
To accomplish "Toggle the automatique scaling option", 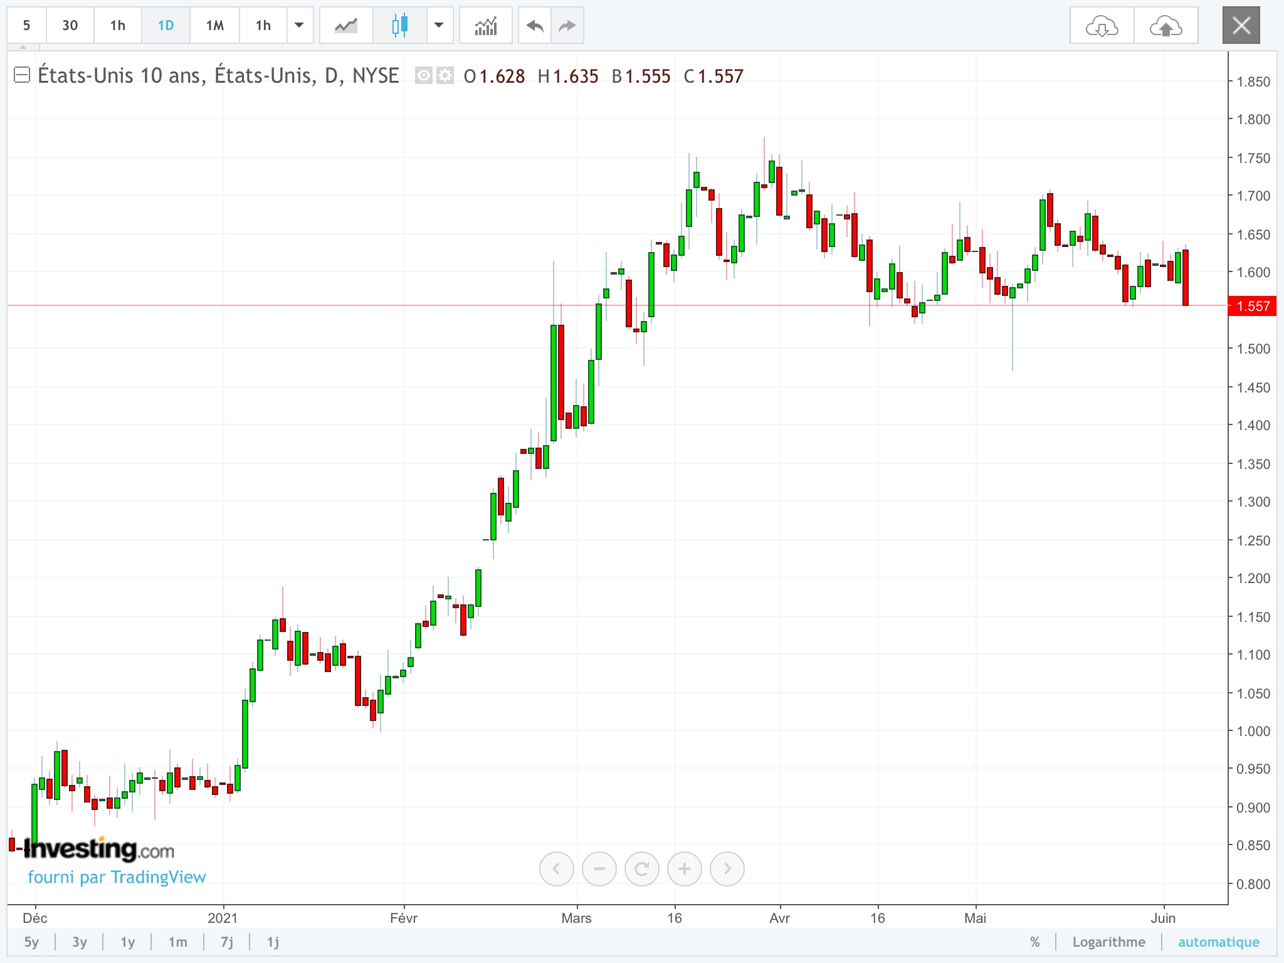I will click(1218, 942).
